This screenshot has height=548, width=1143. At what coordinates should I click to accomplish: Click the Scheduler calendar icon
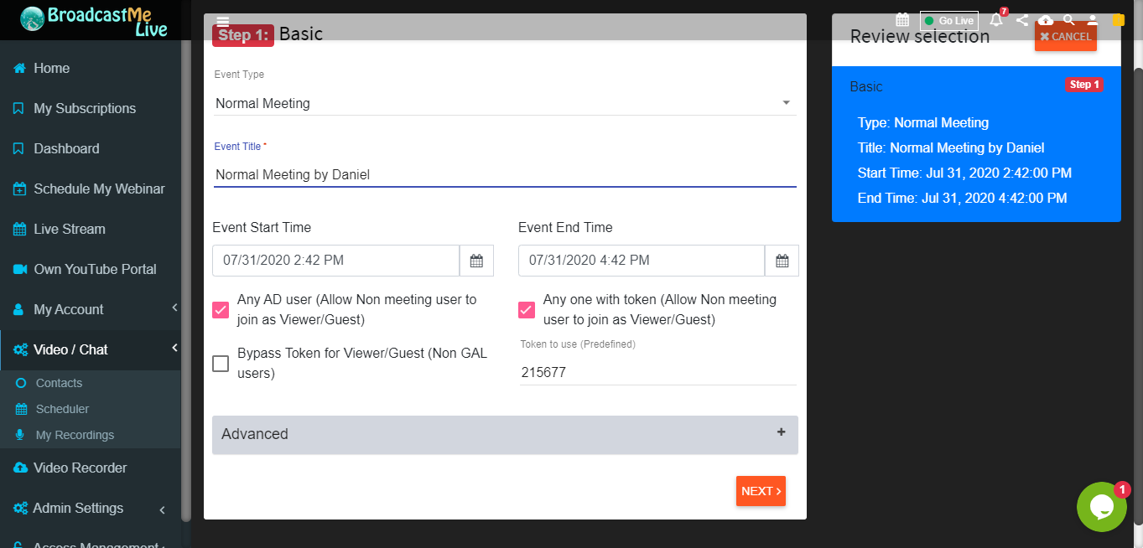pos(21,409)
